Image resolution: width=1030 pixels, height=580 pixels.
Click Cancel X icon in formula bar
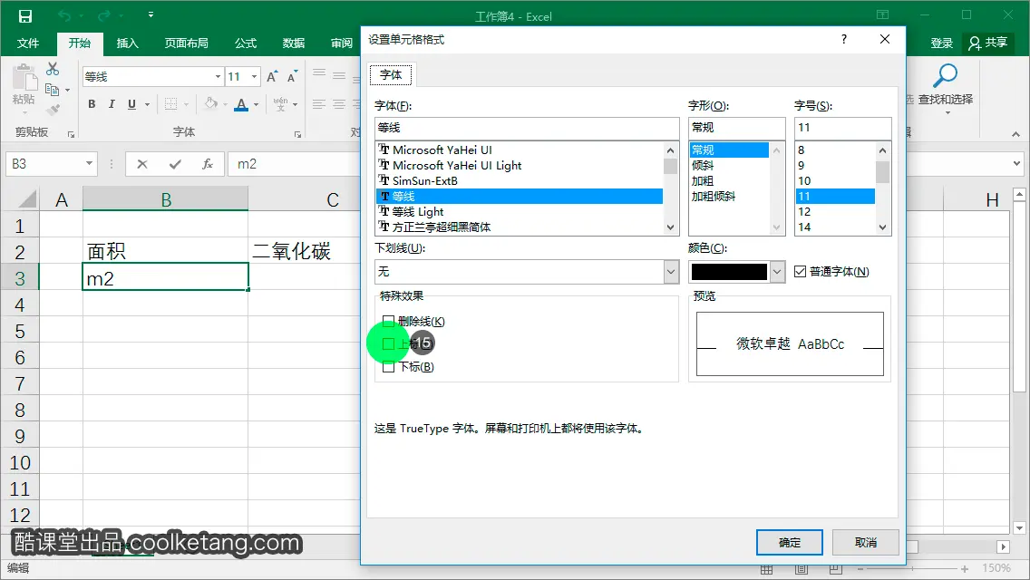[141, 164]
